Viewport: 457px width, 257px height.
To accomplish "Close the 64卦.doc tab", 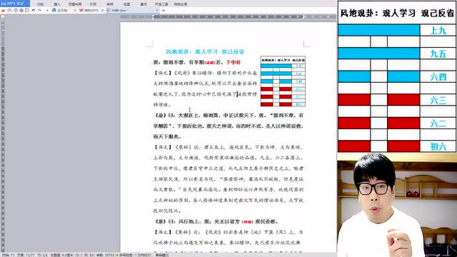I will coord(157,10).
